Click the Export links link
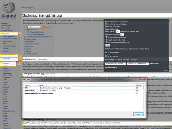Viewport: 172px width, 129px height. [x=155, y=64]
